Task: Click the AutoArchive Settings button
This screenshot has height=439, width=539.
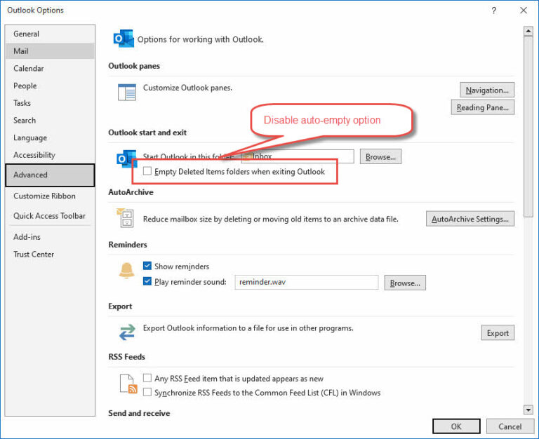Action: (x=470, y=219)
